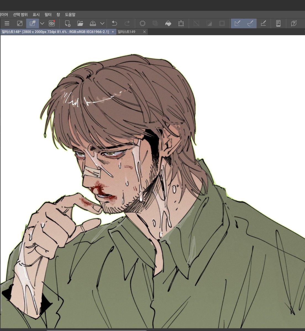Toggle the Show Selection Border icon
Screen dimensions: 305x331
point(222,23)
